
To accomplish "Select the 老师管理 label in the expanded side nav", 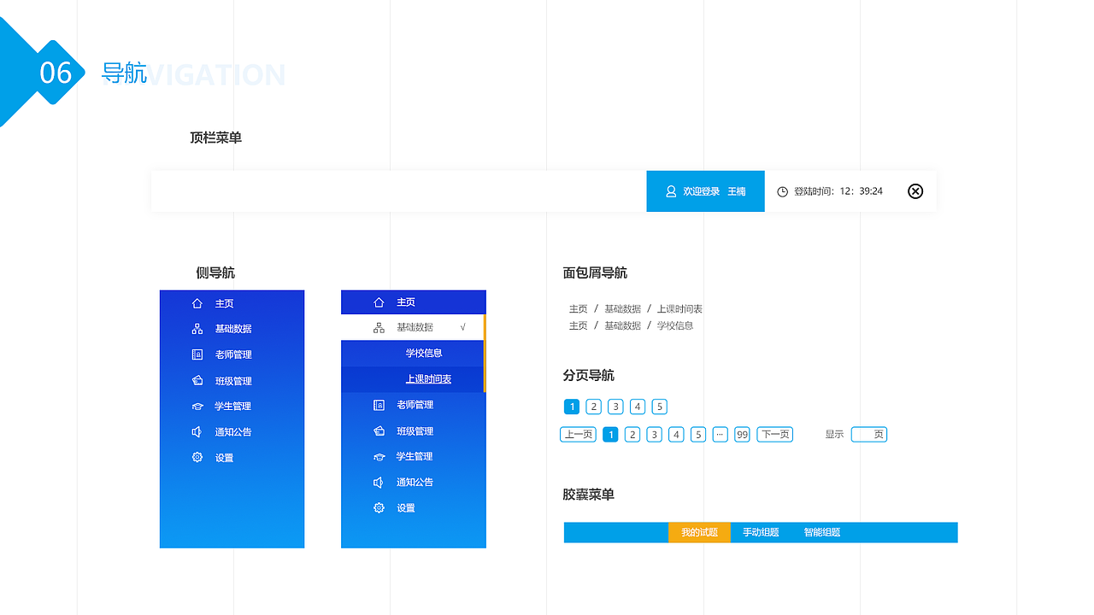I will 415,405.
